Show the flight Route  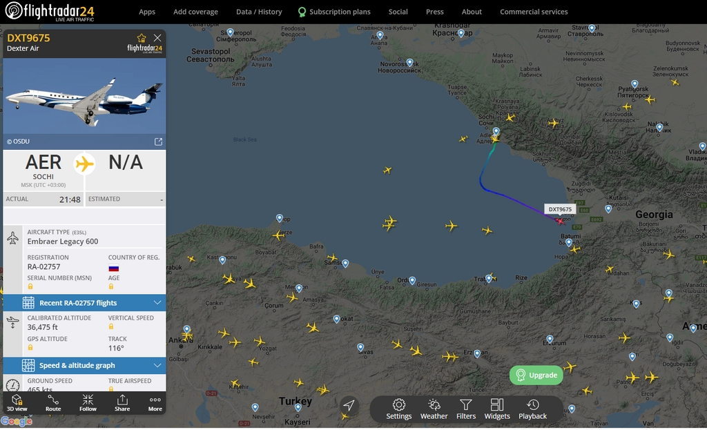[53, 402]
